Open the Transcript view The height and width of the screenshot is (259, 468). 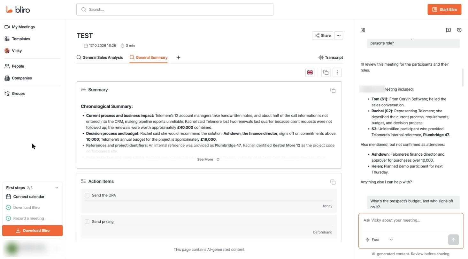[331, 57]
